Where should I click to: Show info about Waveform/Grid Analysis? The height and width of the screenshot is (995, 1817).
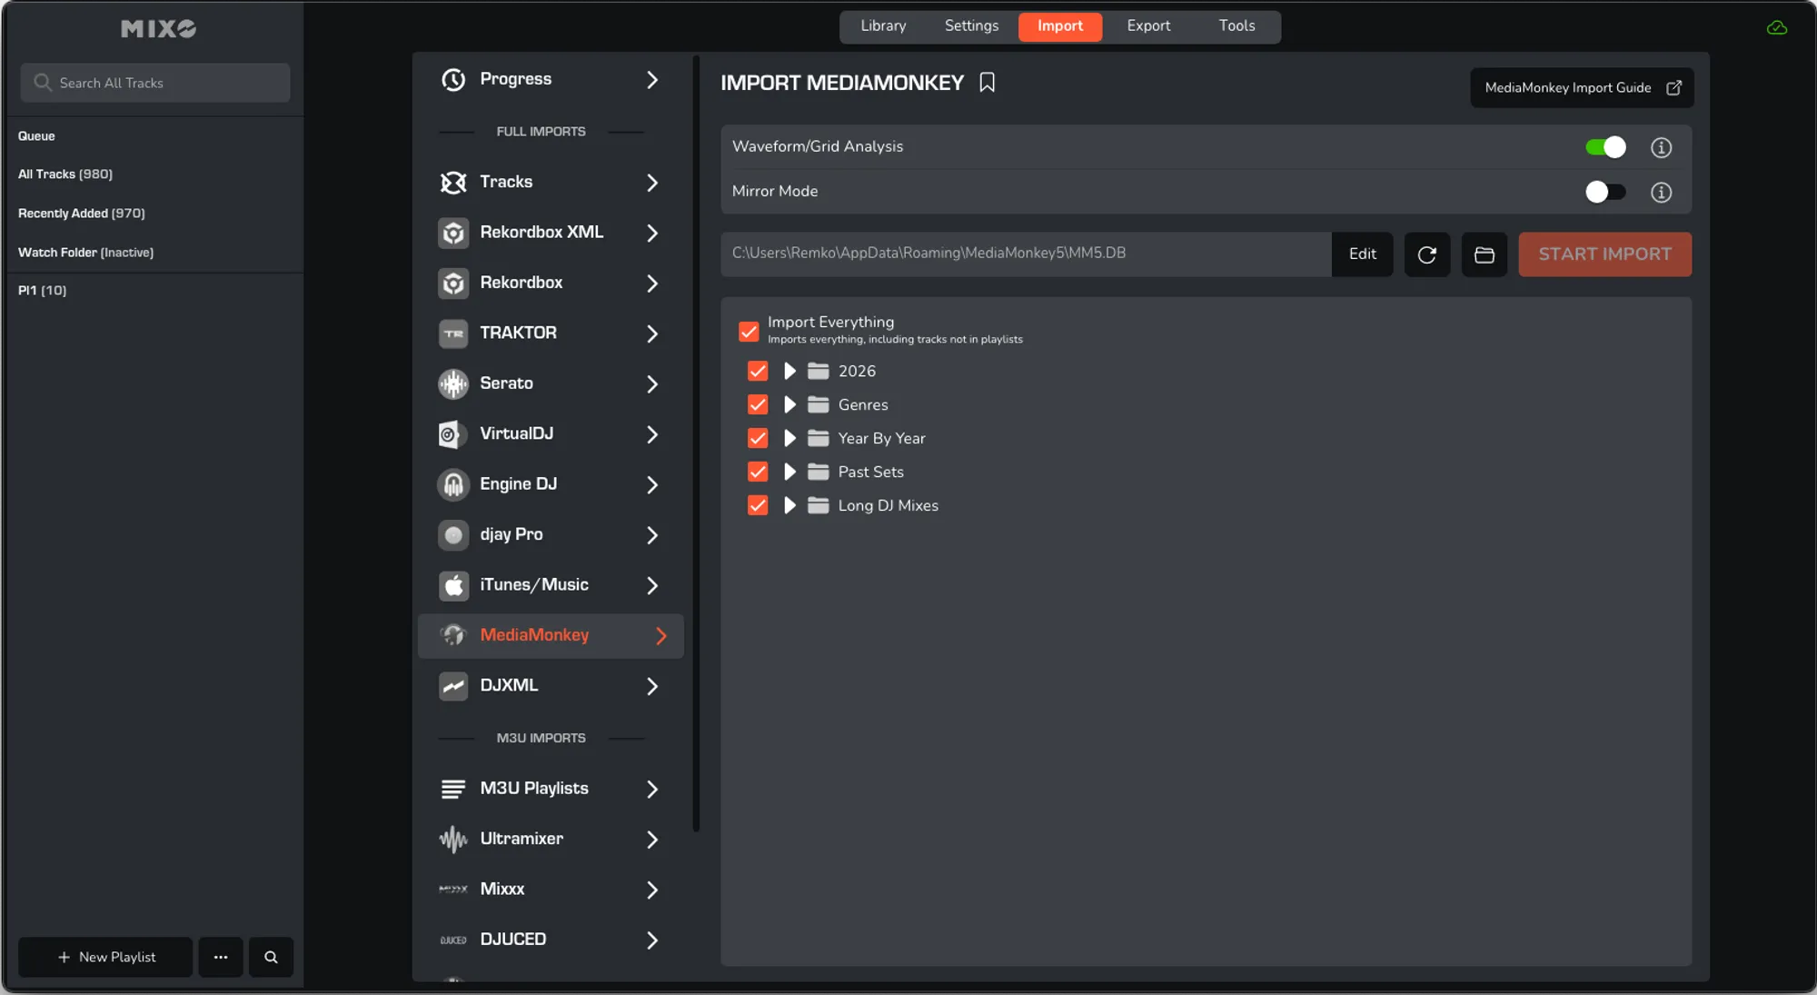1661,147
